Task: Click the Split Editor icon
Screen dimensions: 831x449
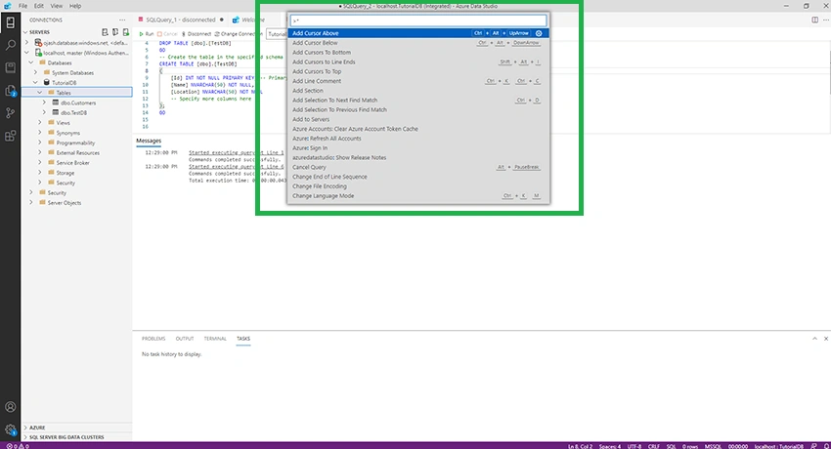Action: pyautogui.click(x=814, y=20)
